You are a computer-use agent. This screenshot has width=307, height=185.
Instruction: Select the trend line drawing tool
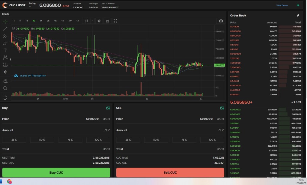click(5, 29)
